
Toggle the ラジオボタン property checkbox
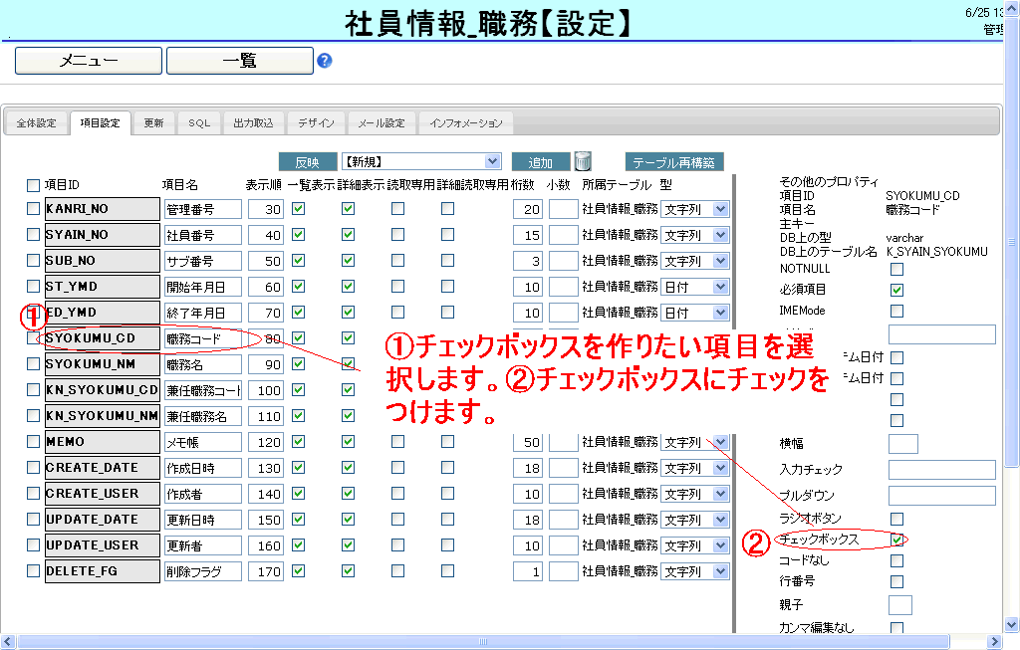tap(896, 519)
